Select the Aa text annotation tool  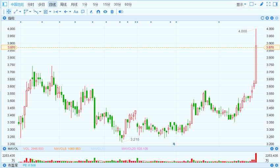click(x=76, y=12)
